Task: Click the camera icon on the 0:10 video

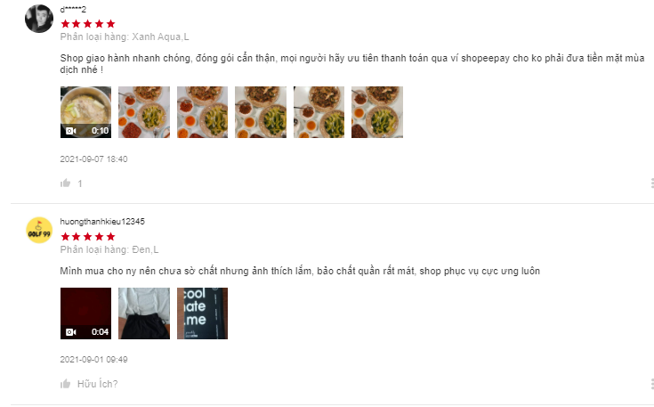Action: [71, 131]
